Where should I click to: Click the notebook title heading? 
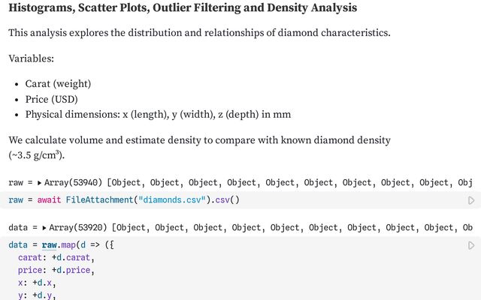click(183, 8)
